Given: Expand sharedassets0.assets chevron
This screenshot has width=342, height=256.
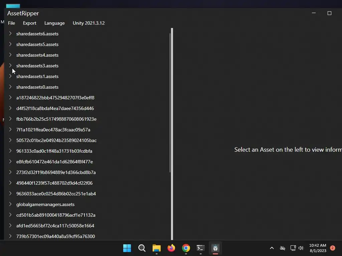Looking at the screenshot, I should pos(10,87).
